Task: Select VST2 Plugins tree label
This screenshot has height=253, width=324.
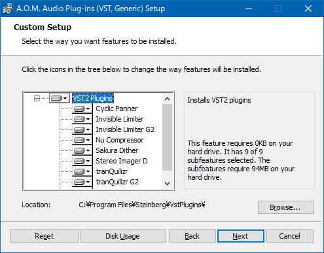Action: point(93,98)
